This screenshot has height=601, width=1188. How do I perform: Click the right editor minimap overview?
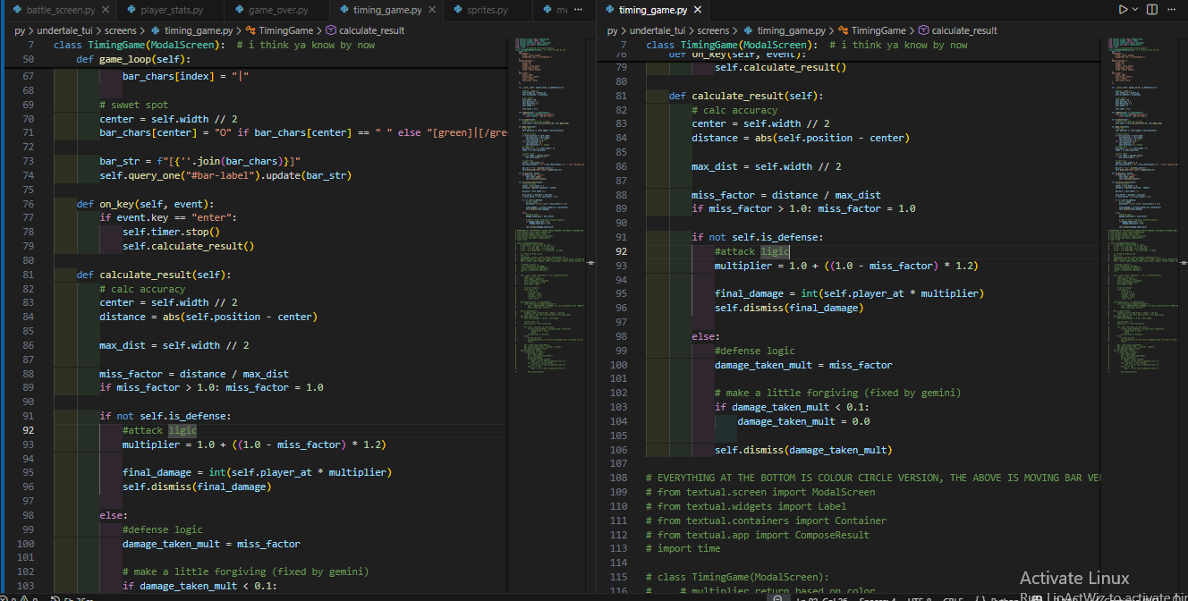1140,179
